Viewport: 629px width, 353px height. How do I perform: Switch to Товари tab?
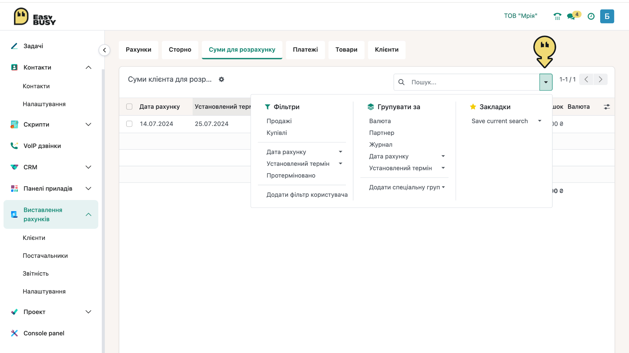[346, 50]
